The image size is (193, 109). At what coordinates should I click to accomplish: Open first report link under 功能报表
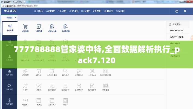tap(177, 31)
